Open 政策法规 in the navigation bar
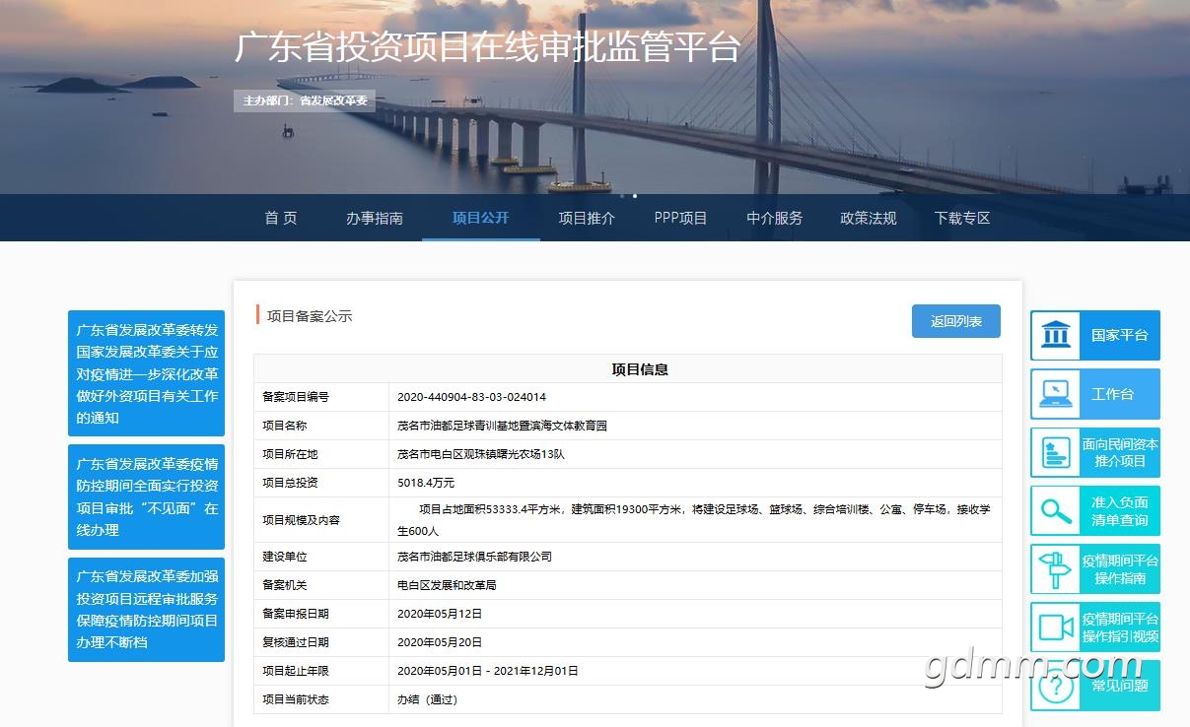This screenshot has height=727, width=1190. click(x=869, y=218)
